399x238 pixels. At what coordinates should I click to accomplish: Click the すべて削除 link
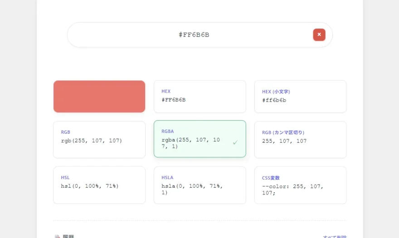pos(335,236)
